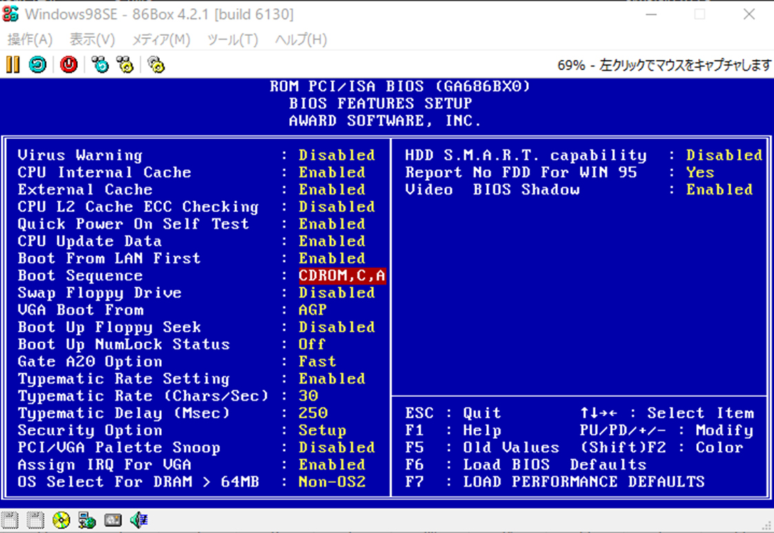Open 86Box settings via the gear toolbar icon
The width and height of the screenshot is (774, 533).
point(156,65)
